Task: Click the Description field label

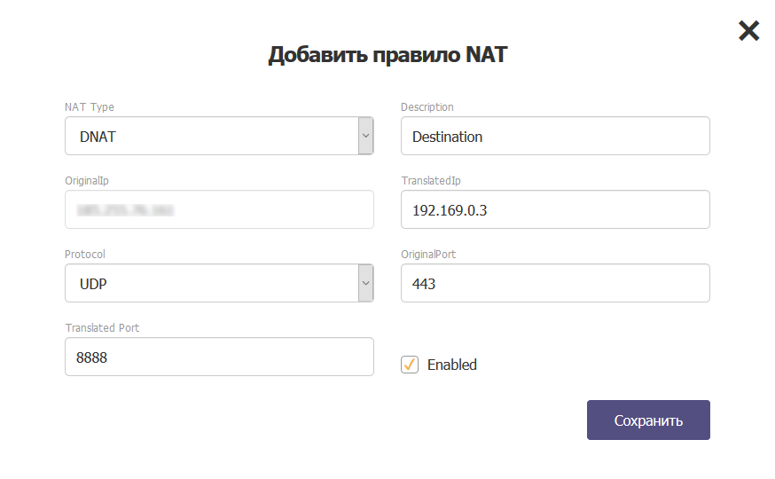Action: point(427,107)
